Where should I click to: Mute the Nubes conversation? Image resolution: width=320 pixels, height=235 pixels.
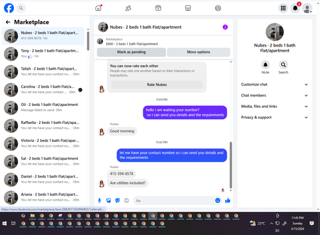(266, 64)
